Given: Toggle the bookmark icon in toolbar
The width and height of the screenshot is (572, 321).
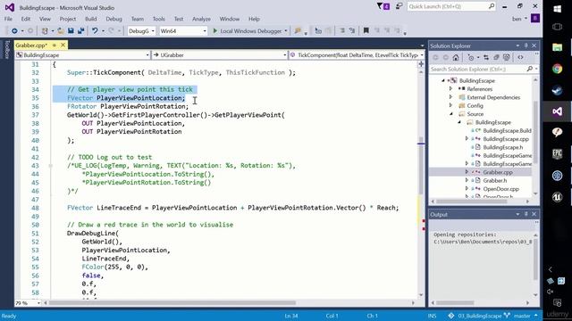Looking at the screenshot, I should [x=366, y=31].
